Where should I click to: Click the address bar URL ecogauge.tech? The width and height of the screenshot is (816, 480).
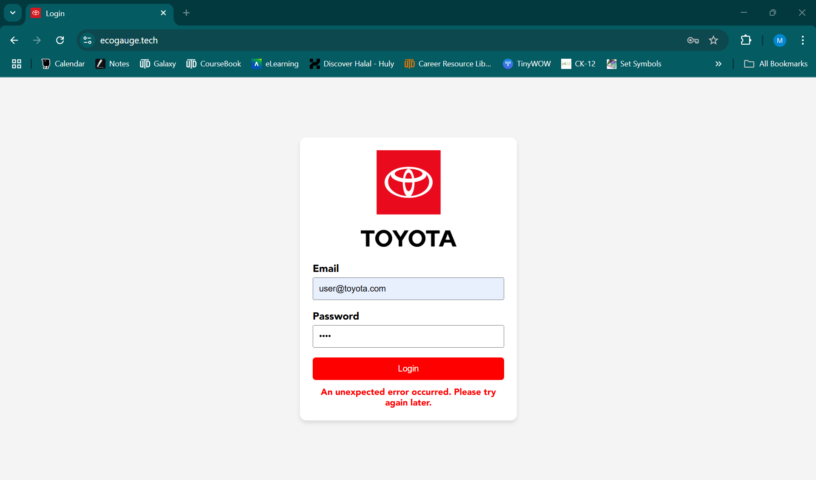[x=129, y=40]
